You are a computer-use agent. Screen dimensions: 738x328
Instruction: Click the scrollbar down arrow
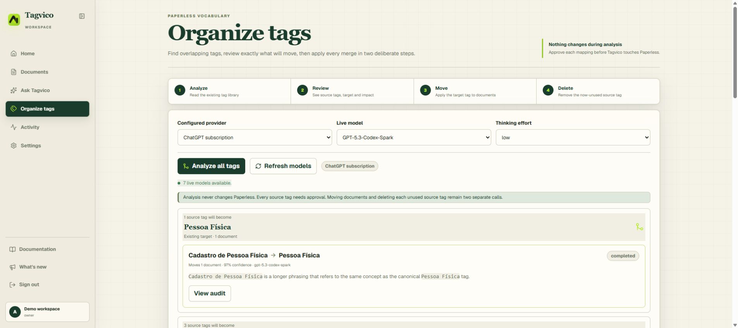(735, 325)
